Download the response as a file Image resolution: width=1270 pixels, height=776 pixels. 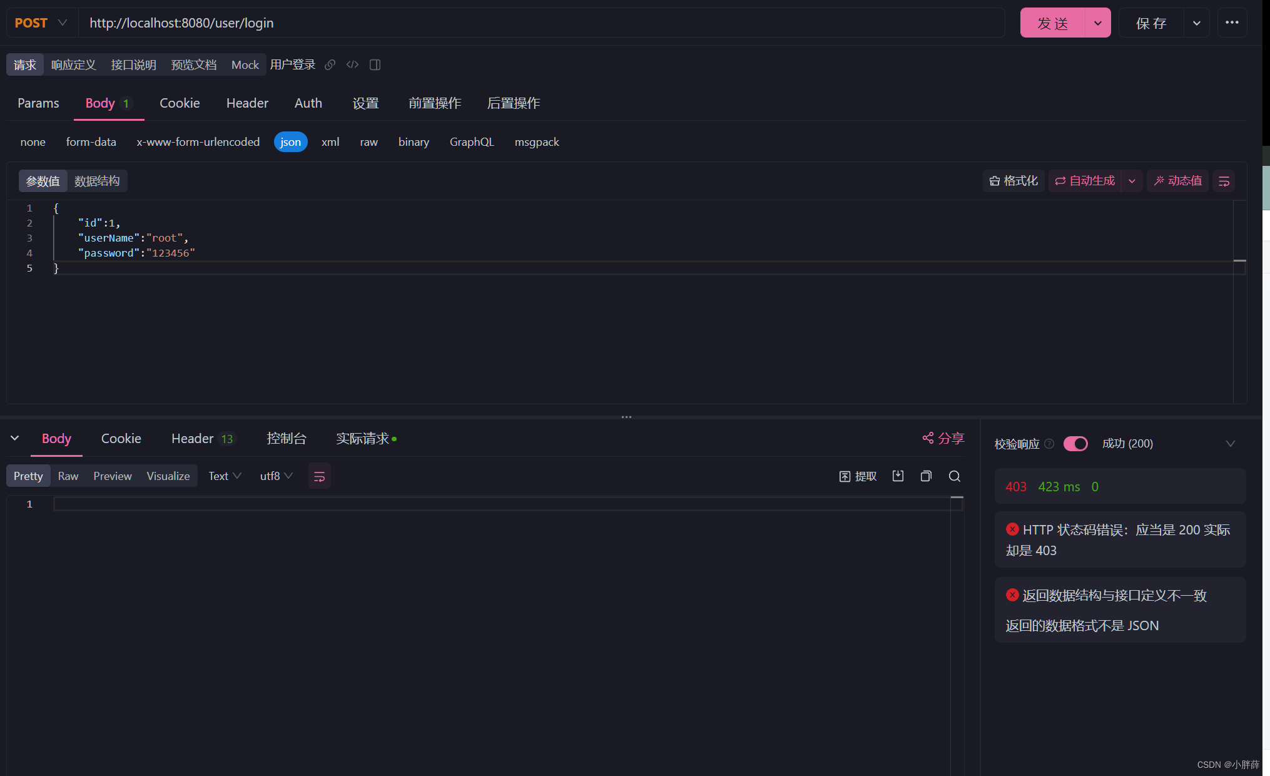[898, 476]
